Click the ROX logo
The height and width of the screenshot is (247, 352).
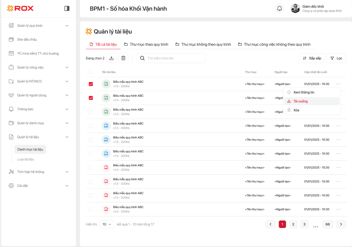click(x=20, y=8)
